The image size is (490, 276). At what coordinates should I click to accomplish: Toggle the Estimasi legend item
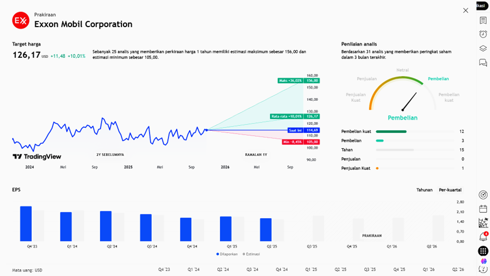click(251, 254)
